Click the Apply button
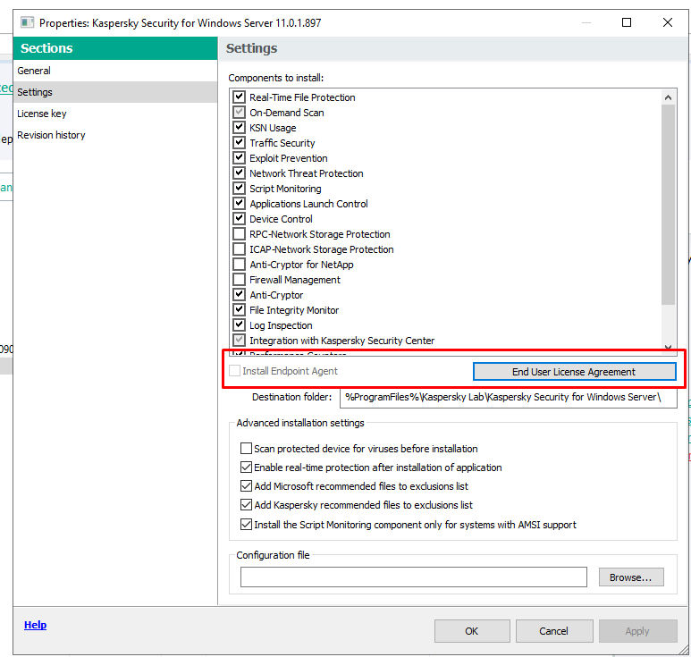 (637, 631)
